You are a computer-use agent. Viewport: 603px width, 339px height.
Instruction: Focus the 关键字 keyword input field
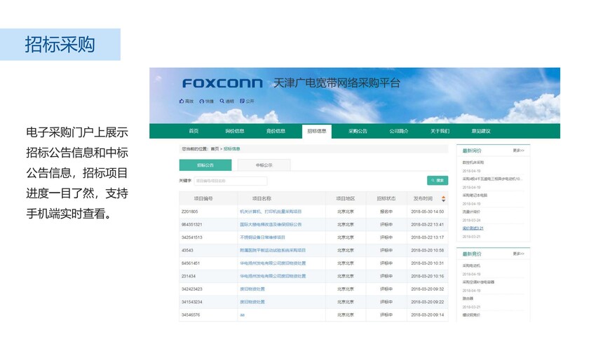(x=231, y=181)
